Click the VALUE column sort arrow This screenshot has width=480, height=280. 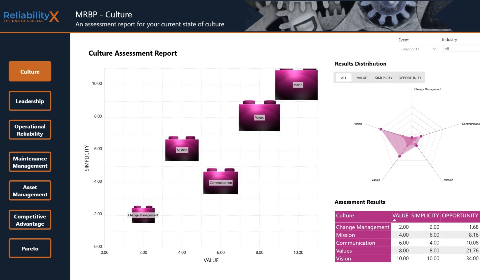click(394, 221)
